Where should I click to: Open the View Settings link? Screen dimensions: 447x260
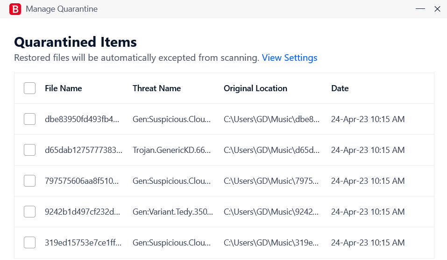point(289,58)
